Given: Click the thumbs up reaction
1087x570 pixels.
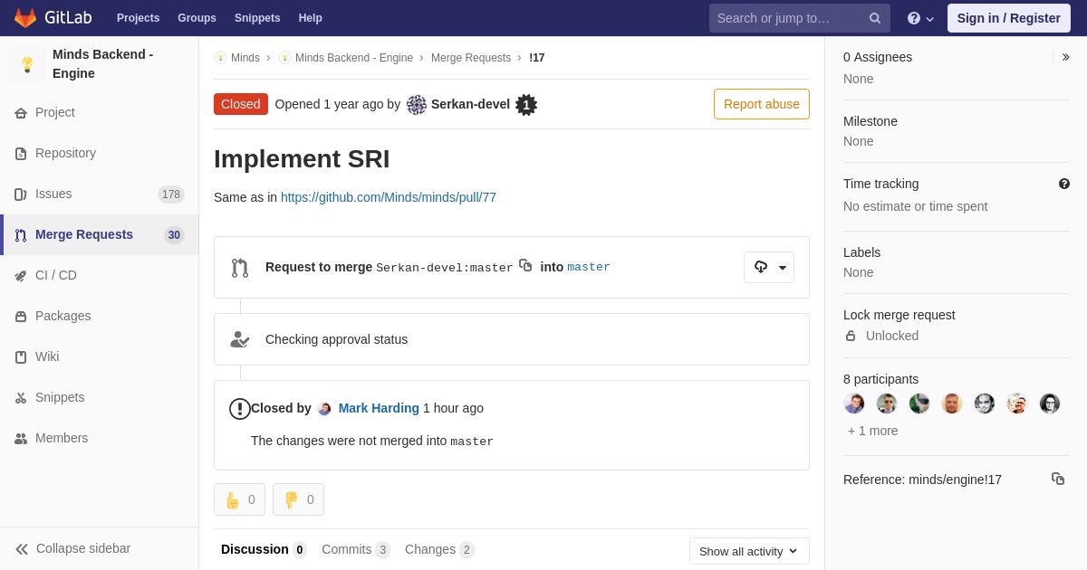Looking at the screenshot, I should point(239,499).
